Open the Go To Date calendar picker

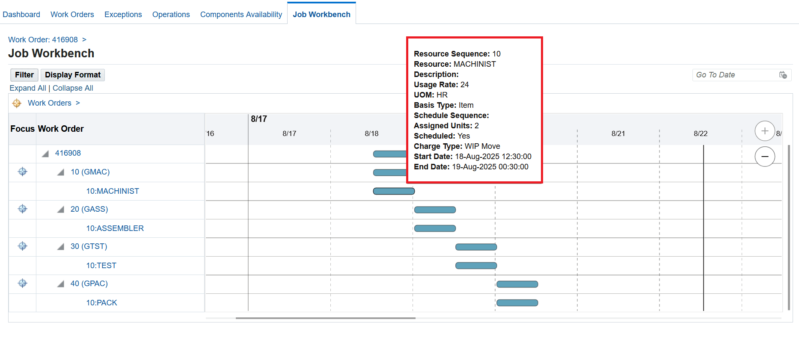pyautogui.click(x=783, y=75)
